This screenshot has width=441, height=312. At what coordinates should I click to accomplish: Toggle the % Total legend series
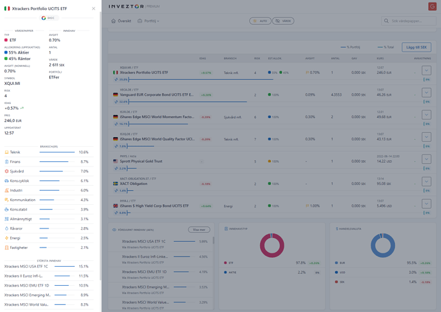(385, 47)
